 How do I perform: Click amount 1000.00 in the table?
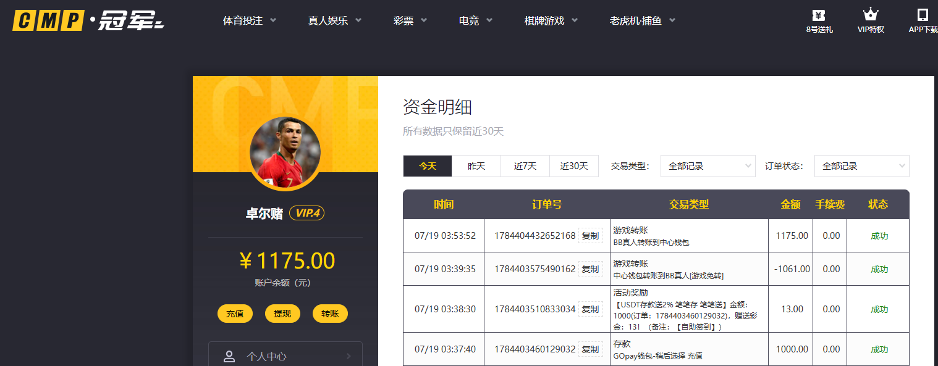[792, 349]
